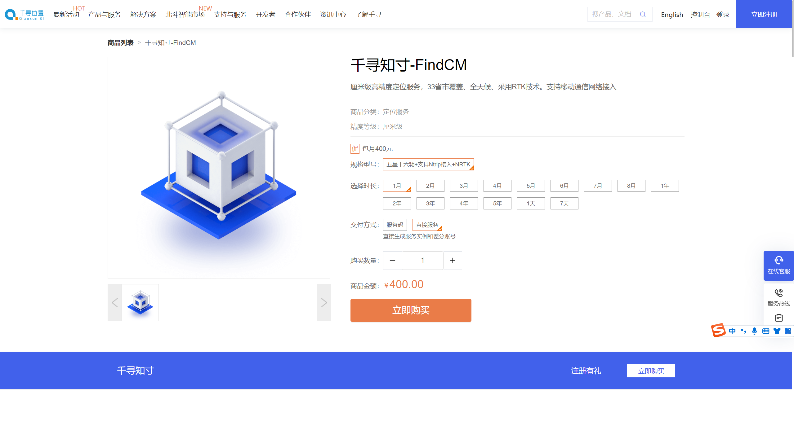Click 立即注册 registration button

pos(765,14)
